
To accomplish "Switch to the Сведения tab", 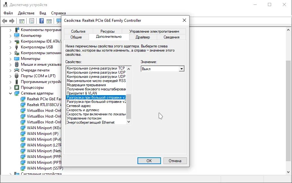I will pyautogui.click(x=172, y=37).
